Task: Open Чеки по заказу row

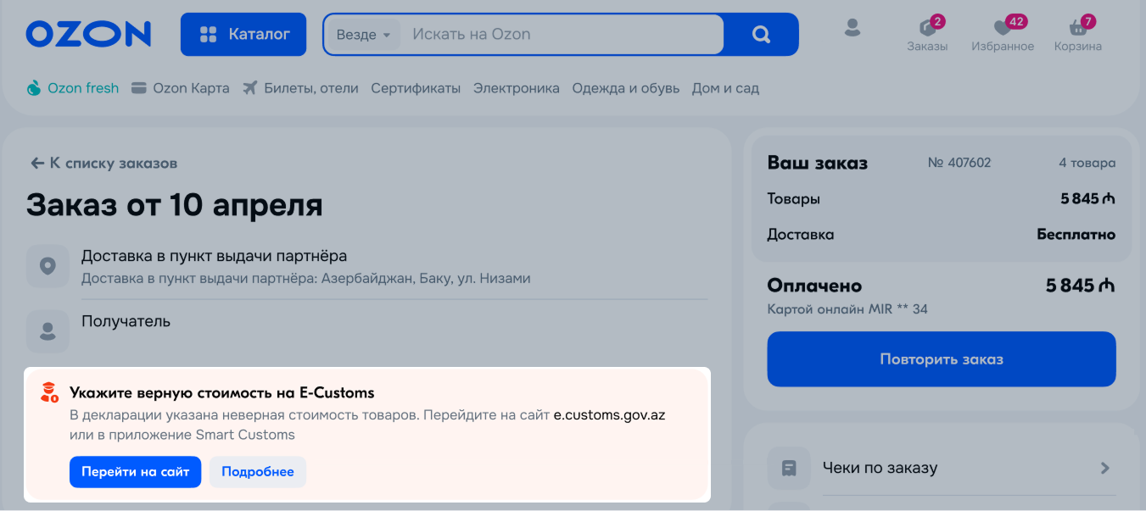Action: coord(942,468)
